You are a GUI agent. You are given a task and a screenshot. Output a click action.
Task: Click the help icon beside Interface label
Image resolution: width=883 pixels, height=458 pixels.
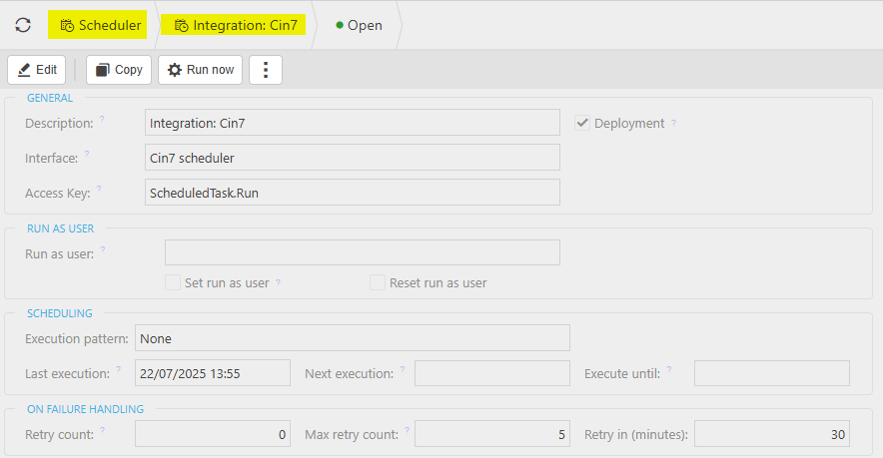point(87,154)
